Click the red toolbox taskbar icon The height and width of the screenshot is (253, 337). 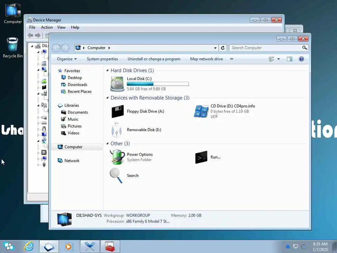(x=110, y=246)
